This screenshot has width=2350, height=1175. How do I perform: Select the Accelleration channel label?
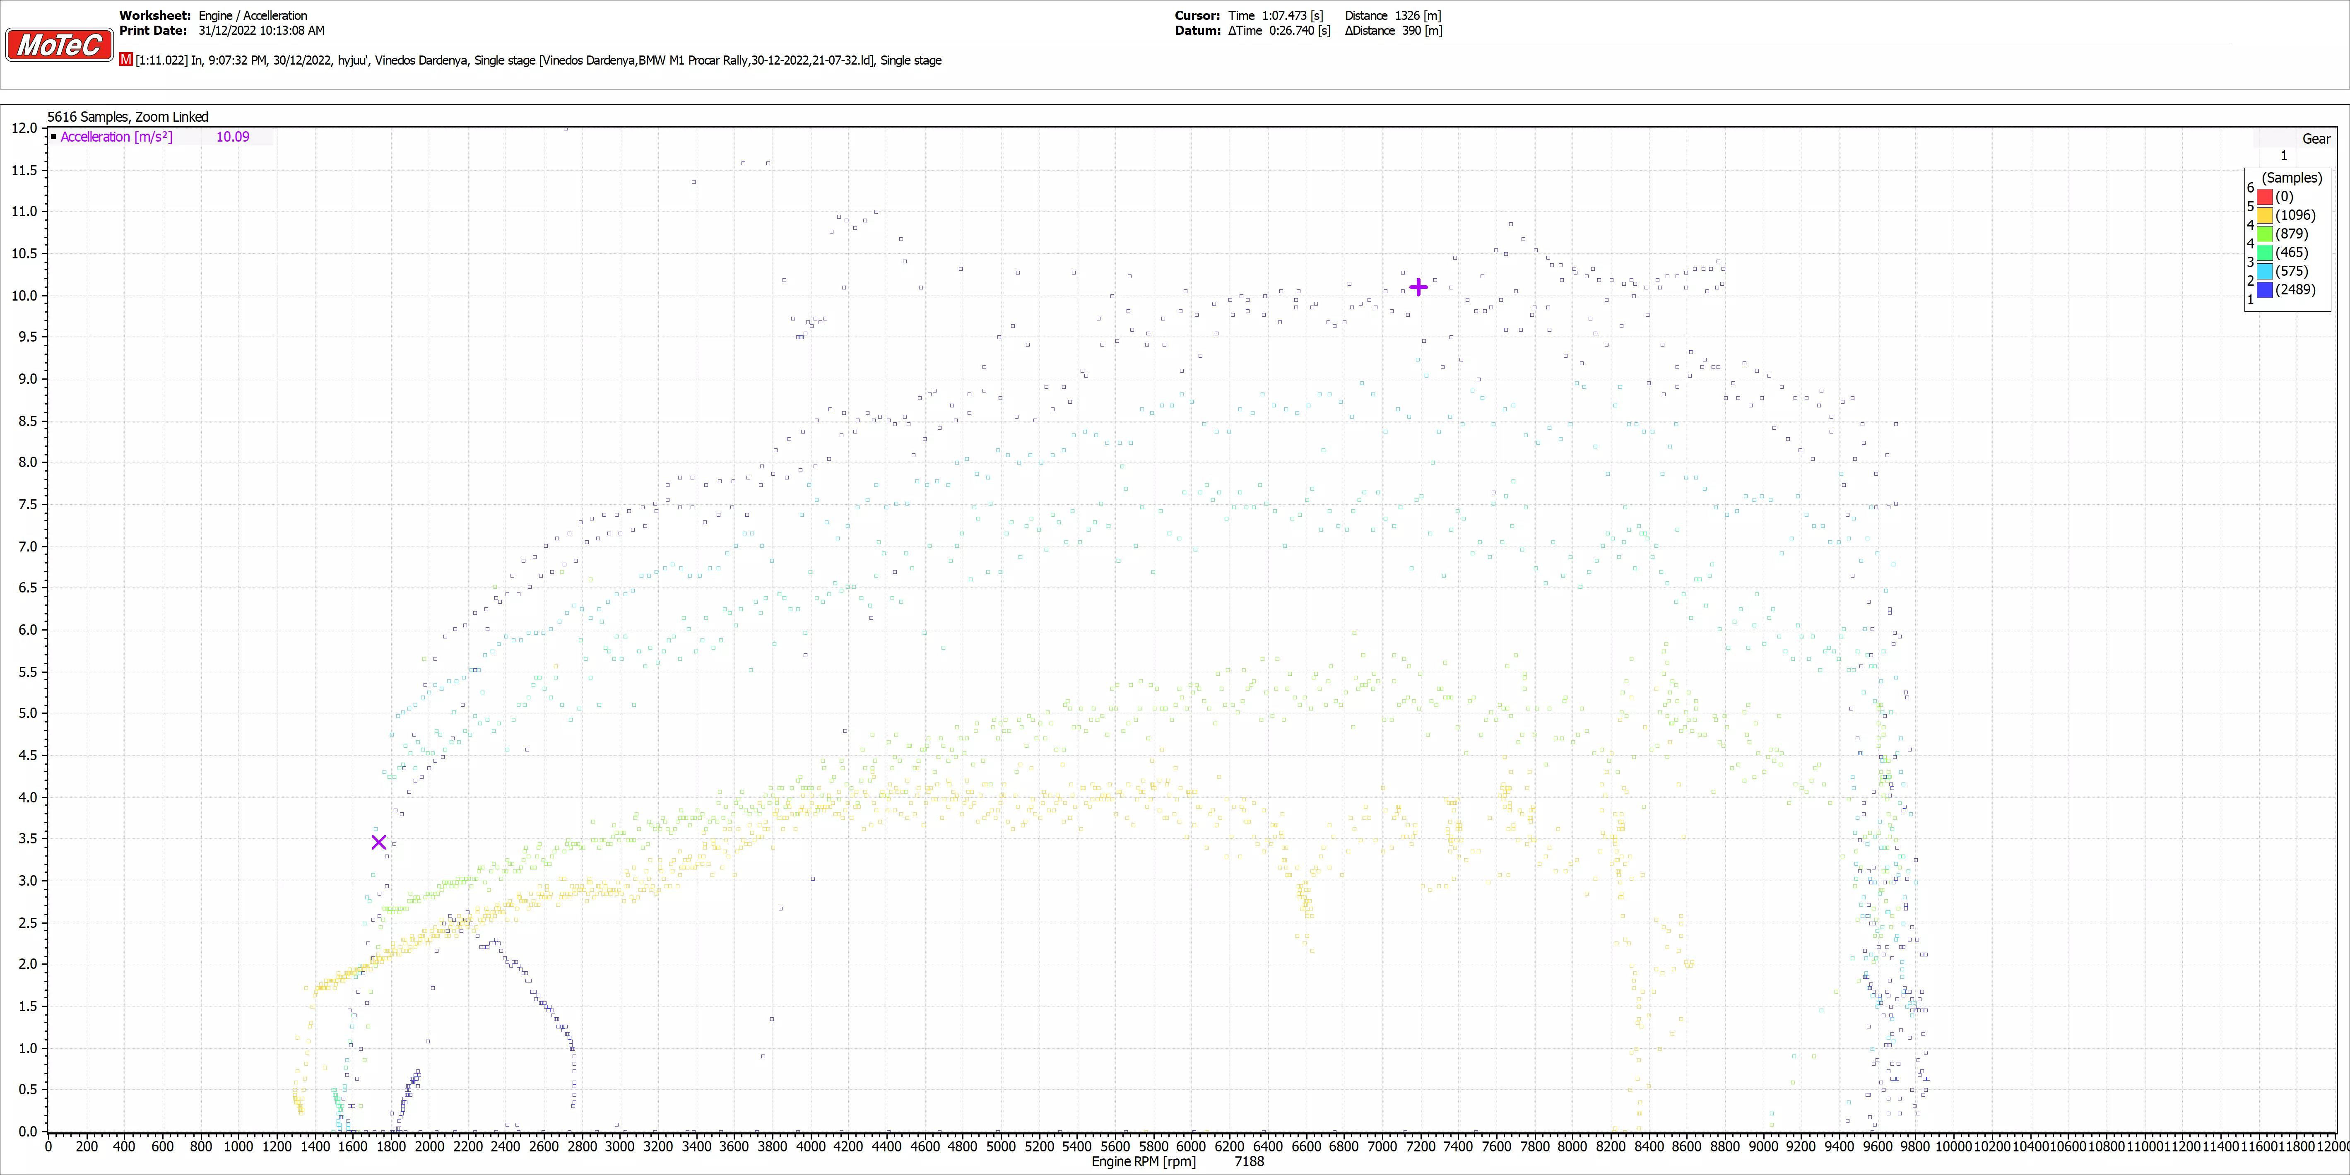(x=116, y=137)
